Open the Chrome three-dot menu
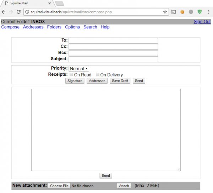Image resolution: width=213 pixels, height=193 pixels. (208, 12)
